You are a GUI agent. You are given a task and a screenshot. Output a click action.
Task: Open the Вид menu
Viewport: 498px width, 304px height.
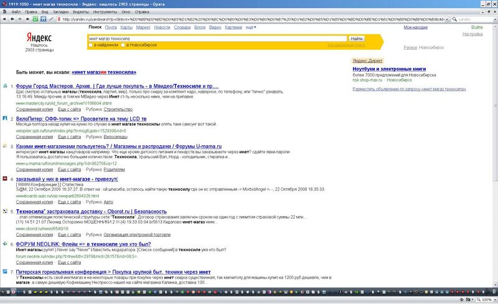point(45,12)
